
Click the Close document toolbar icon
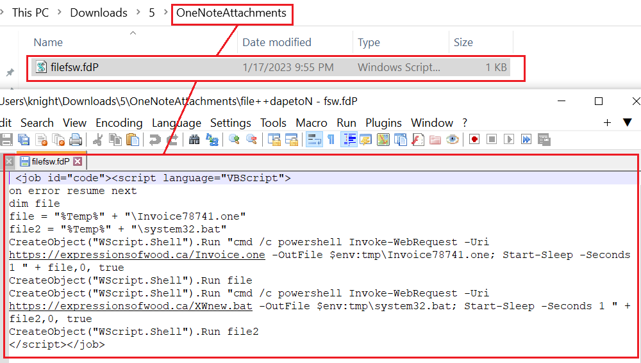(x=41, y=140)
